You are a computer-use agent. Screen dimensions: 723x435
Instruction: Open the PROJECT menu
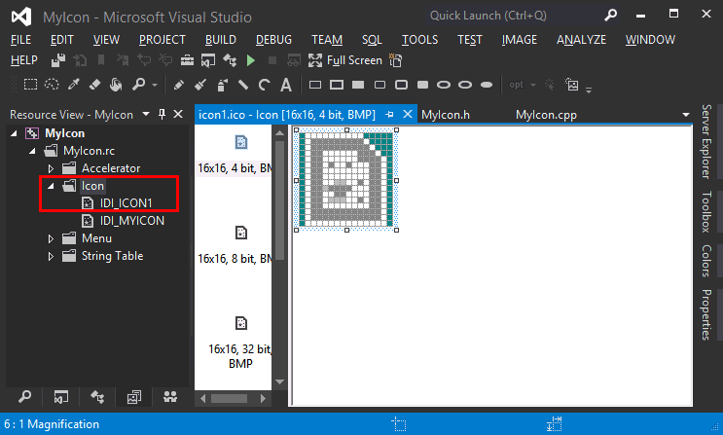162,40
